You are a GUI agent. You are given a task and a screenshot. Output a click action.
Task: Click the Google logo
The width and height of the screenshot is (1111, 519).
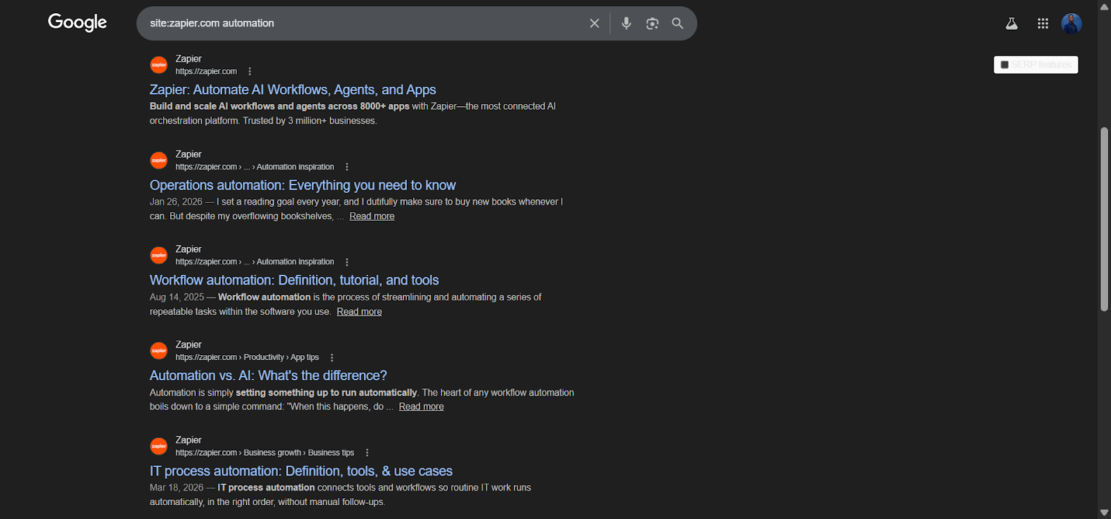77,22
